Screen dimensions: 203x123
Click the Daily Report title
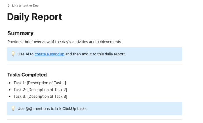point(34,17)
